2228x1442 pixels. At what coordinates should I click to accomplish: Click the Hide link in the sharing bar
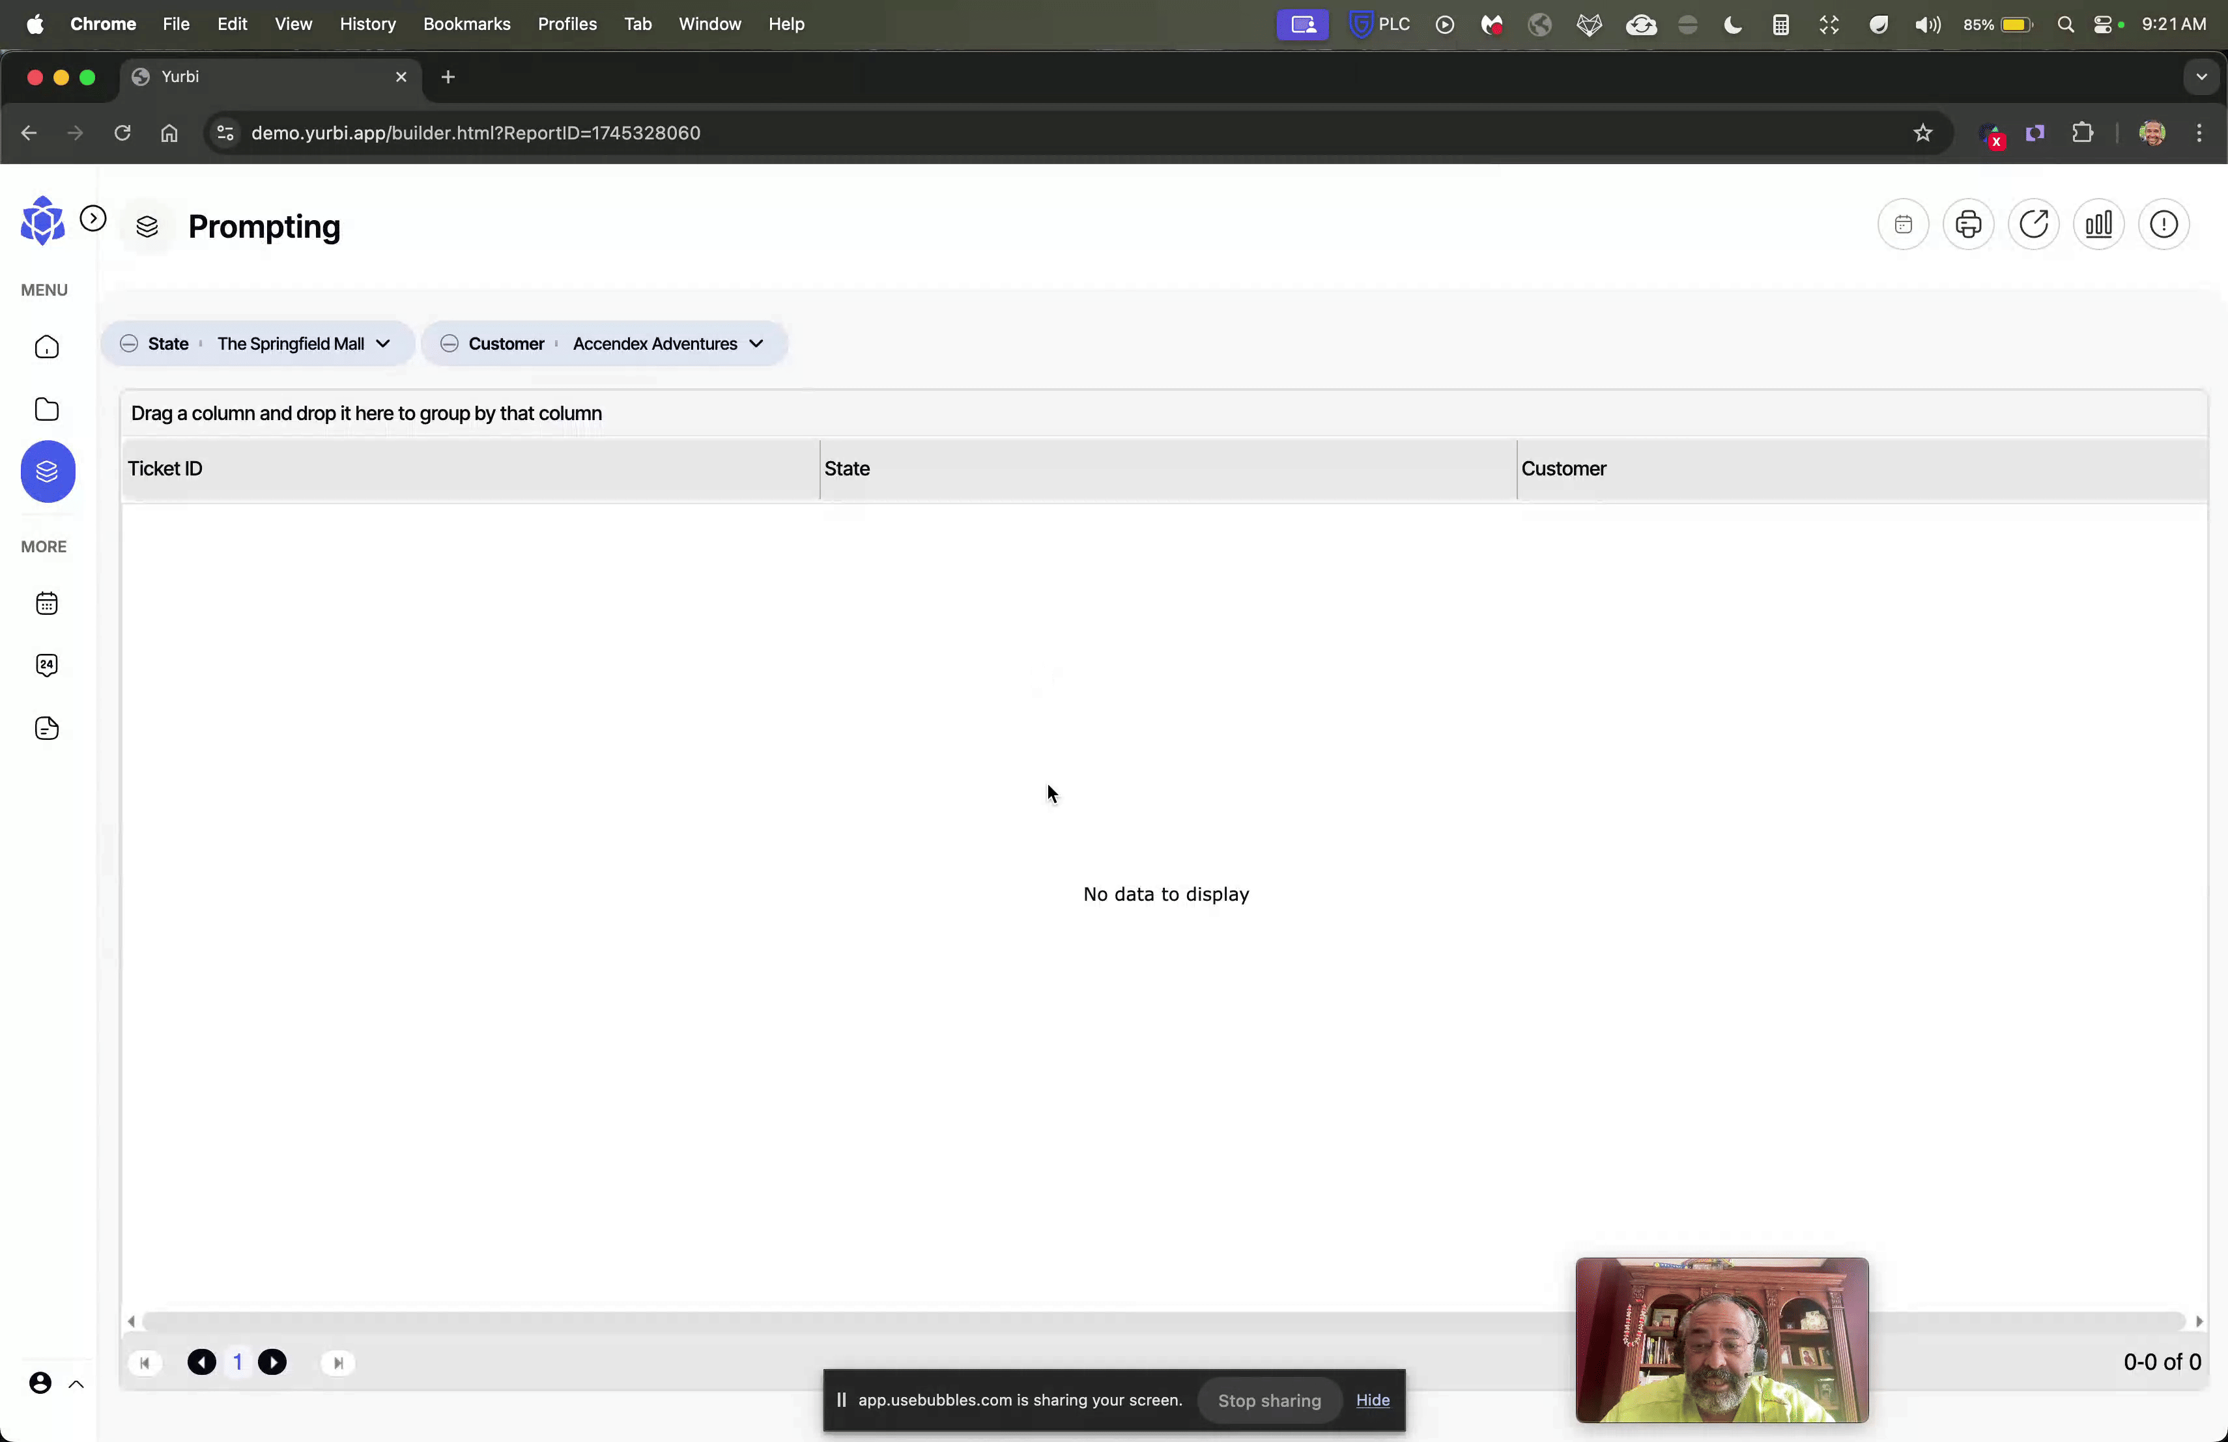[1373, 1400]
